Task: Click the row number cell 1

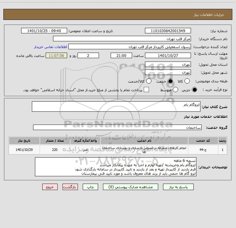Action: tap(223, 150)
